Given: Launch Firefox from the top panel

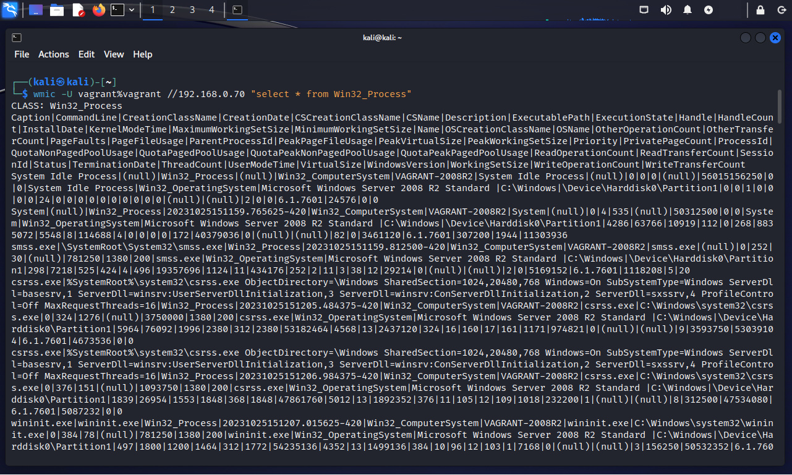Looking at the screenshot, I should pos(98,10).
